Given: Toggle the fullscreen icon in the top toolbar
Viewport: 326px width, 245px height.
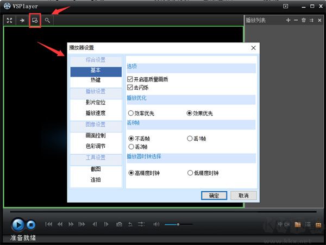Looking at the screenshot, I should click(9, 20).
